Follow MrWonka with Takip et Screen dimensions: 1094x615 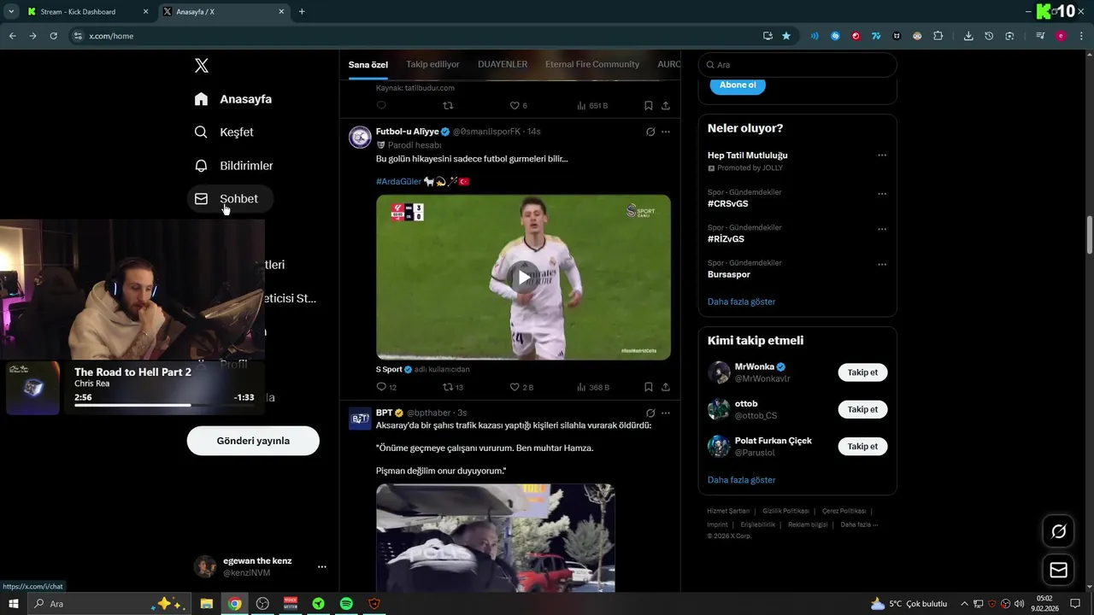[x=862, y=372]
